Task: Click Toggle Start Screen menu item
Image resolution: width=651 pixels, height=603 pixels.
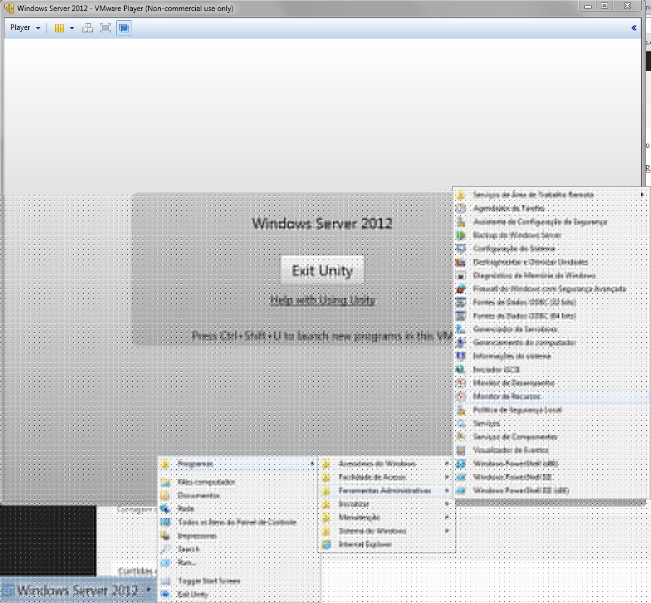Action: click(239, 580)
